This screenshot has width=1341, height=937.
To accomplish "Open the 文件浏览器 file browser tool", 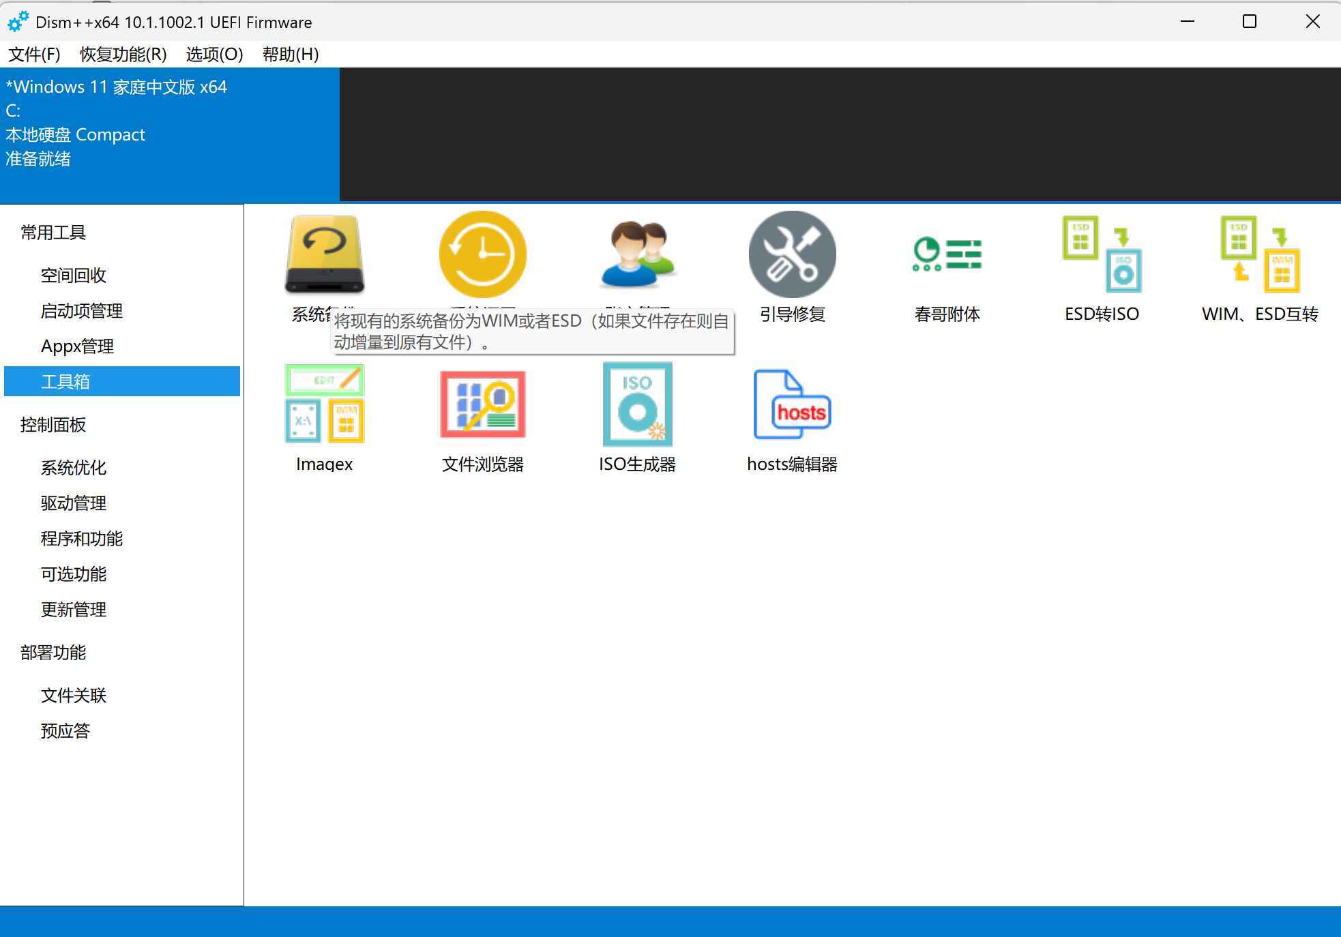I will (x=482, y=404).
